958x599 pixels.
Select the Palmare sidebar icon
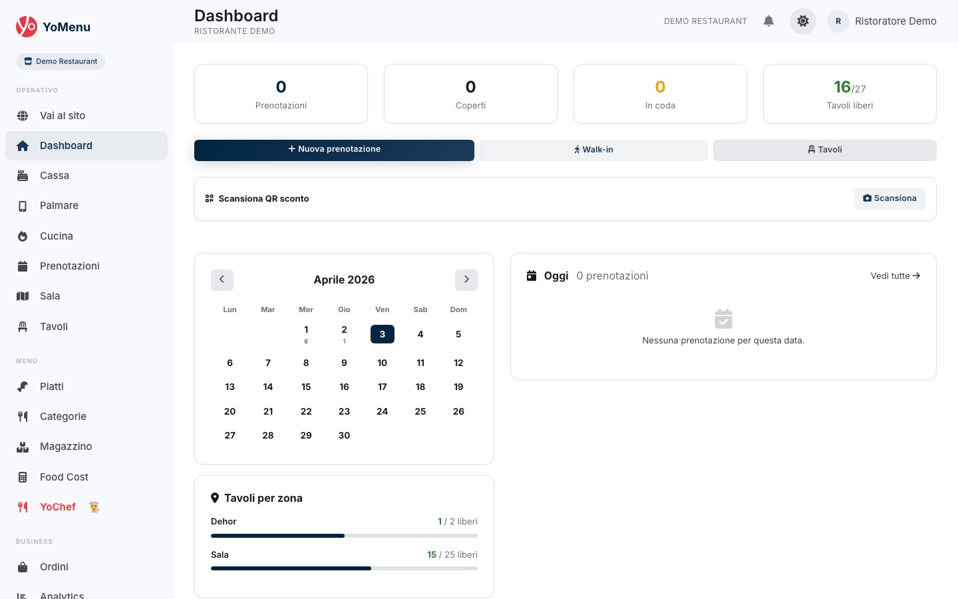pyautogui.click(x=23, y=205)
